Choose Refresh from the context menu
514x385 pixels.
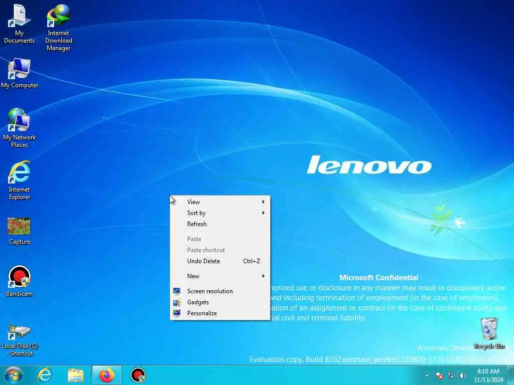(220, 224)
